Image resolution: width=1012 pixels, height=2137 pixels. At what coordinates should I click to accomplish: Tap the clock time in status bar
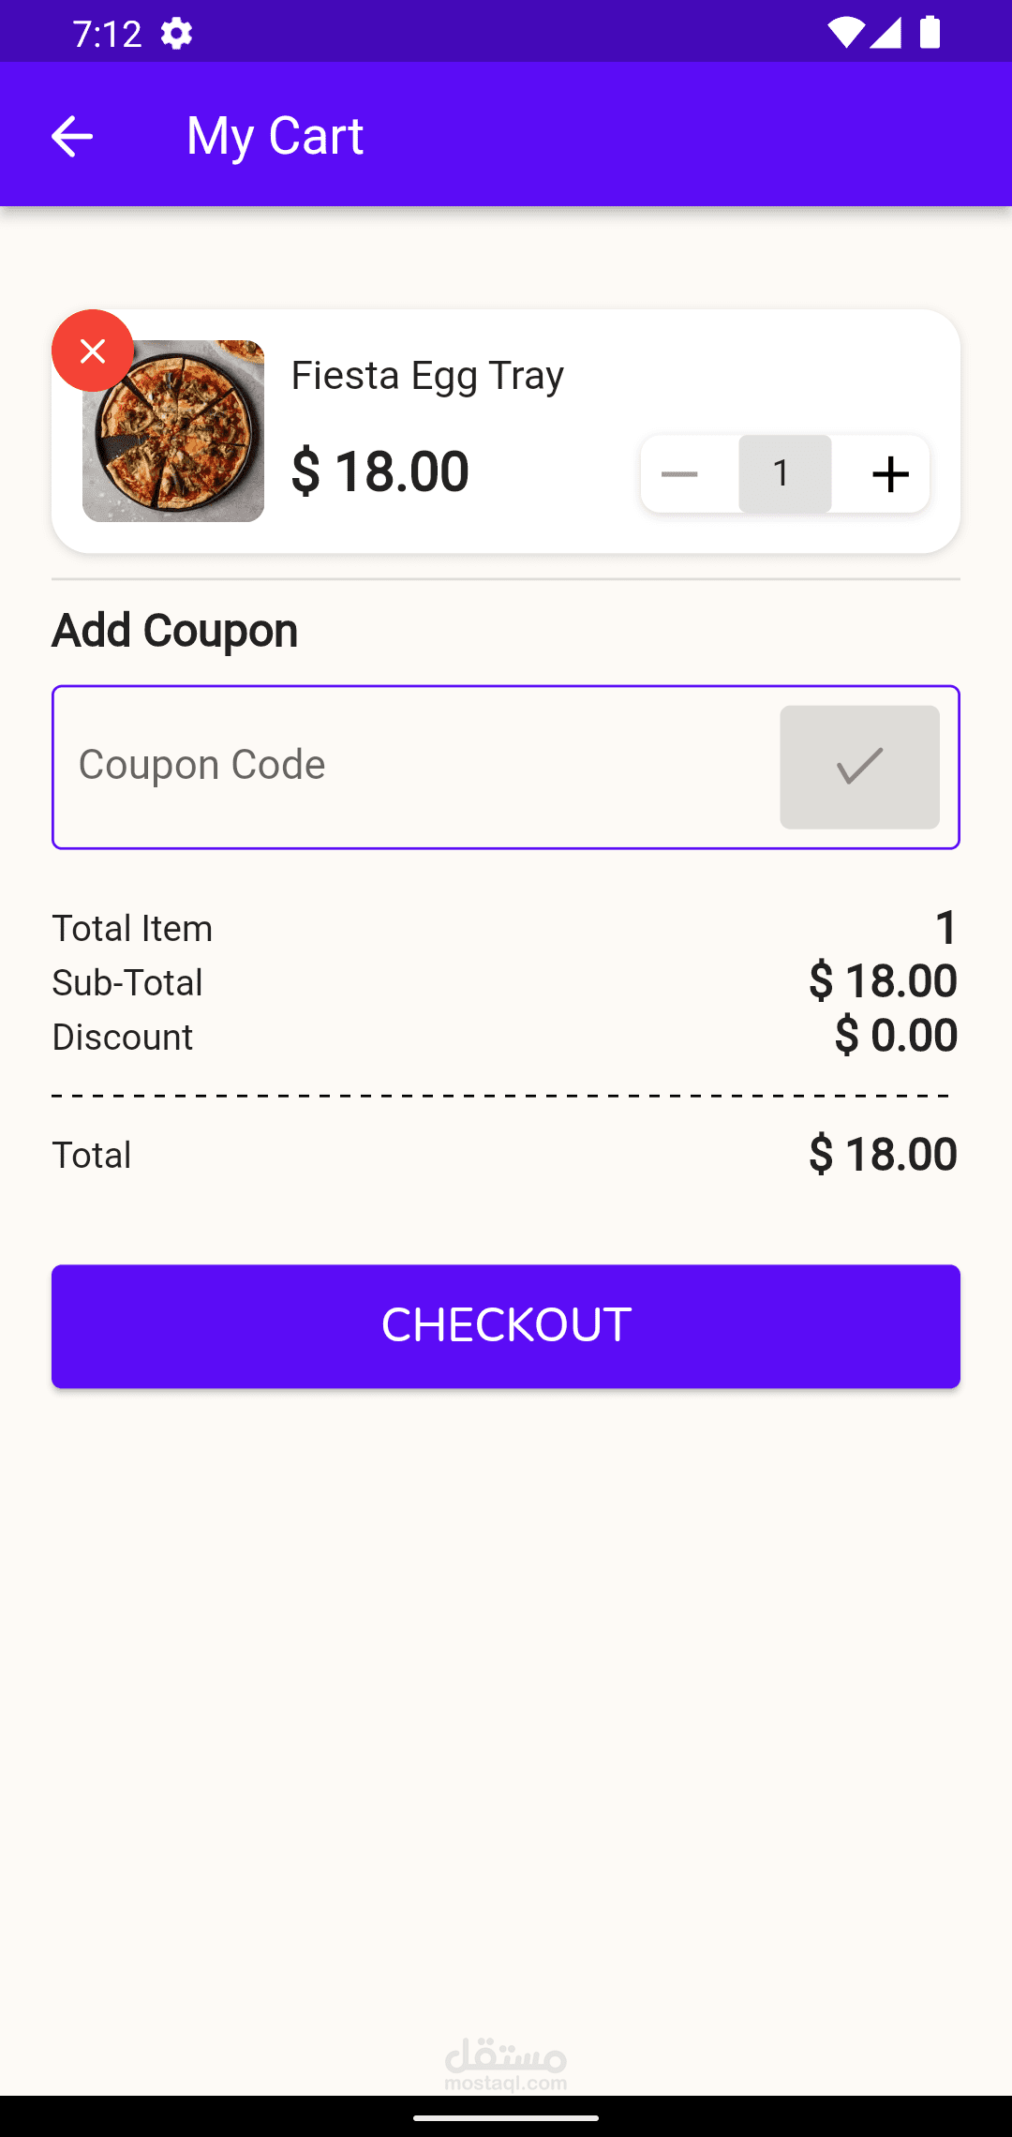coord(107,35)
